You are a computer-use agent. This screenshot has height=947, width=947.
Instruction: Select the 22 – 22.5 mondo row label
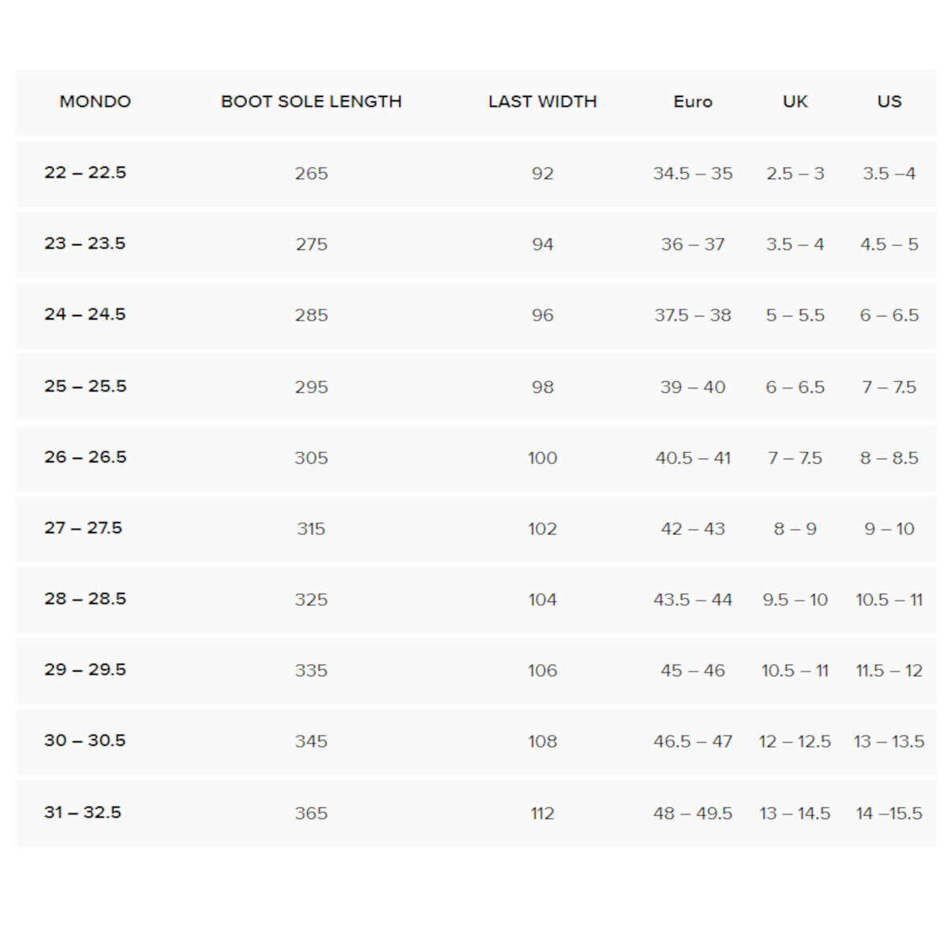pos(85,173)
